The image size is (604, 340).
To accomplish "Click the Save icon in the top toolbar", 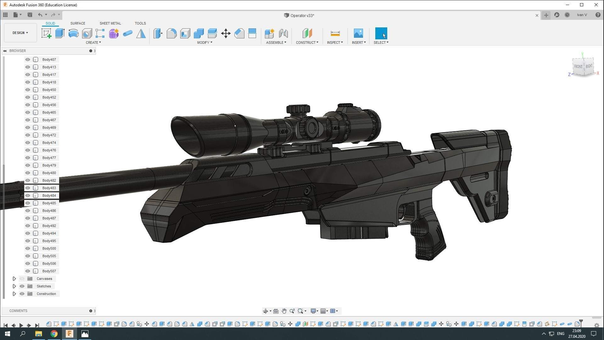I will [30, 15].
